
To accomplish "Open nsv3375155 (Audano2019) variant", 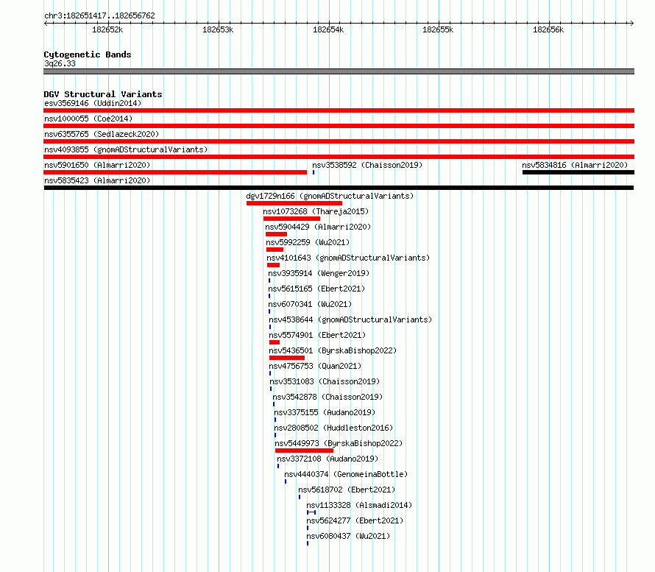I will (325, 412).
